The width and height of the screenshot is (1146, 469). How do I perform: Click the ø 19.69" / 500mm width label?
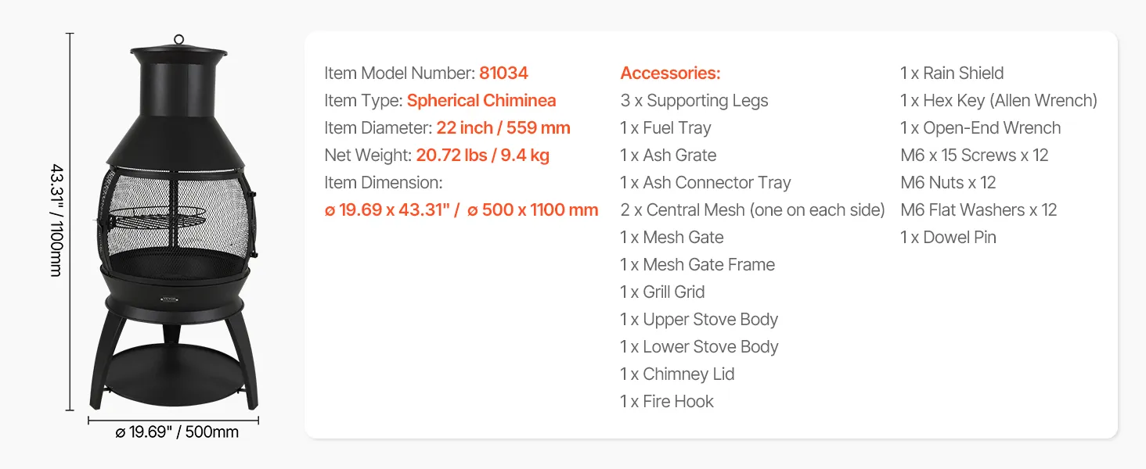177,432
